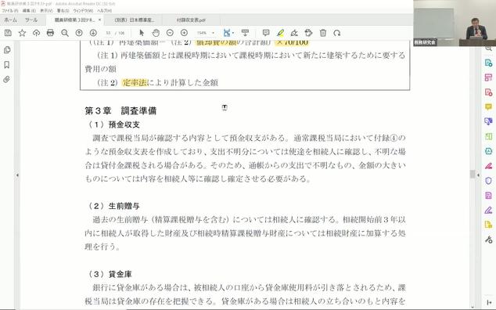
Task: Switch to the 付録収支表.pdf tab
Action: pos(191,20)
